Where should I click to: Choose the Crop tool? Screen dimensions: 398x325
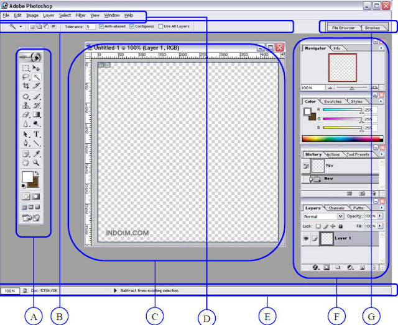click(x=25, y=86)
